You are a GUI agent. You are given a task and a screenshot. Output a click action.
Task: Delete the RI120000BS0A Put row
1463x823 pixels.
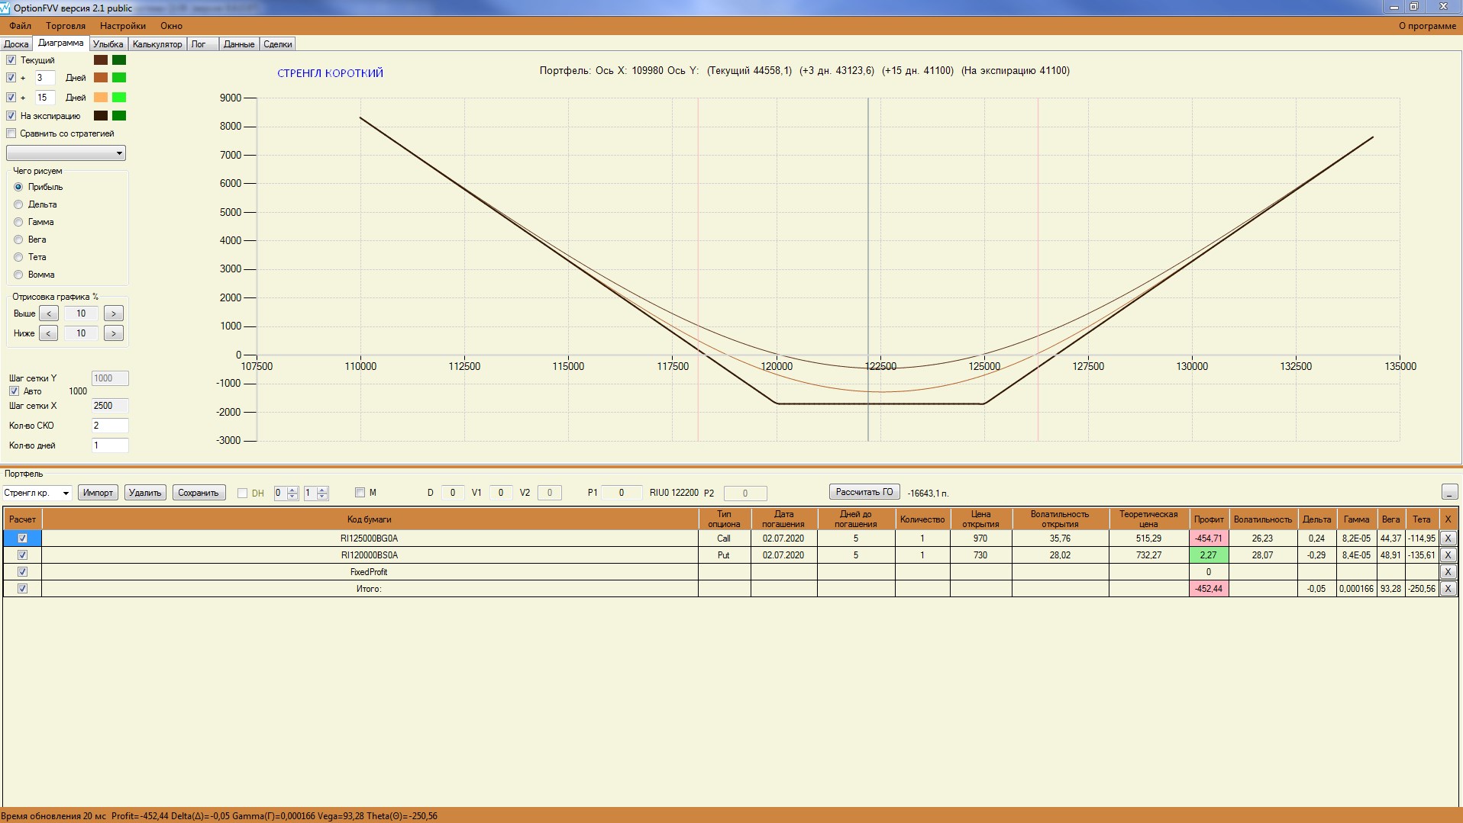1448,555
